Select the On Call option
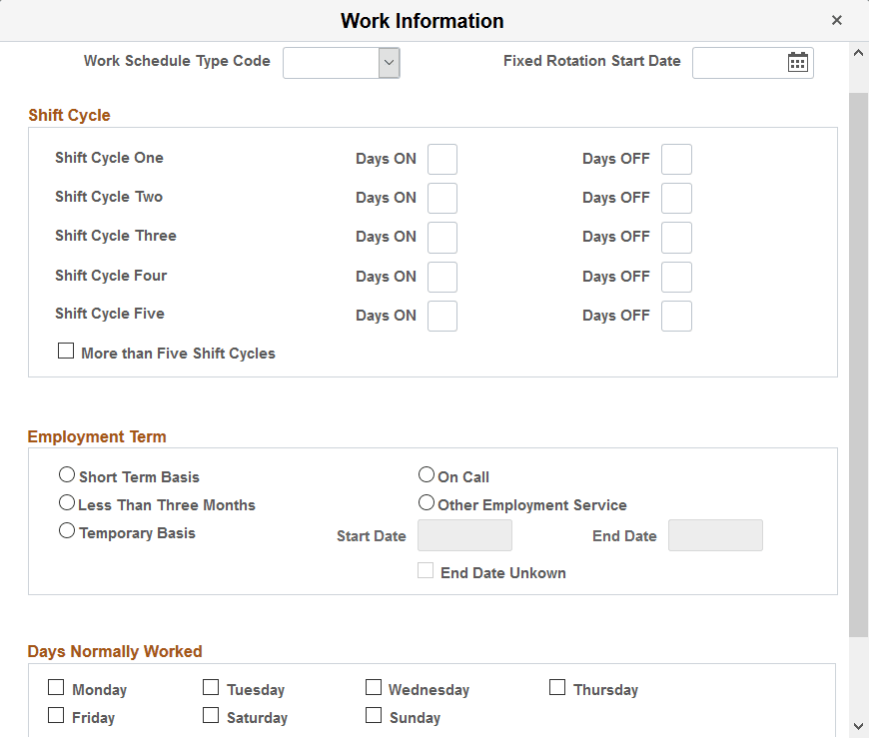Image resolution: width=869 pixels, height=738 pixels. tap(427, 474)
